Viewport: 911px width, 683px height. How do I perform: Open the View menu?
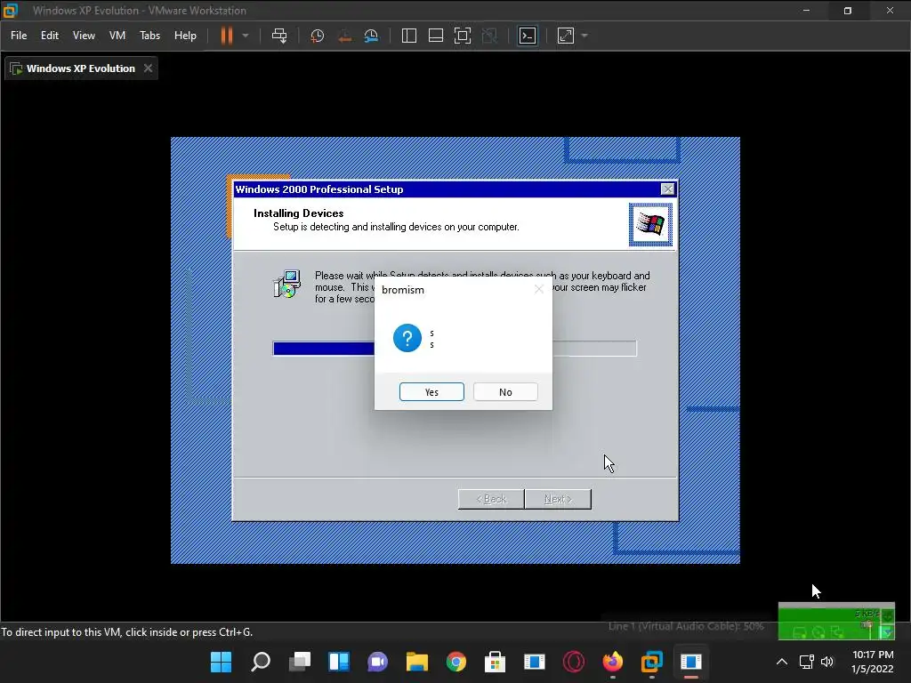[x=84, y=36]
